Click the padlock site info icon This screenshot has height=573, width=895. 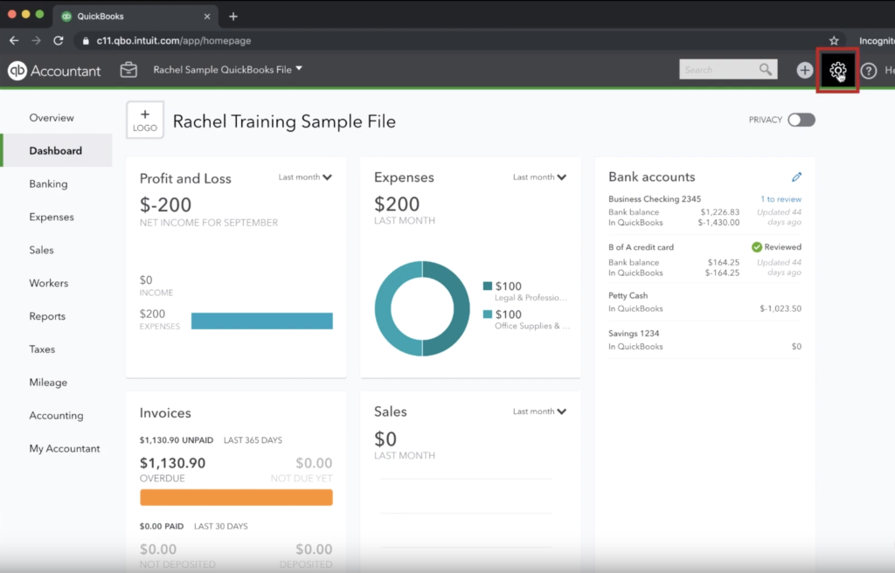[86, 40]
